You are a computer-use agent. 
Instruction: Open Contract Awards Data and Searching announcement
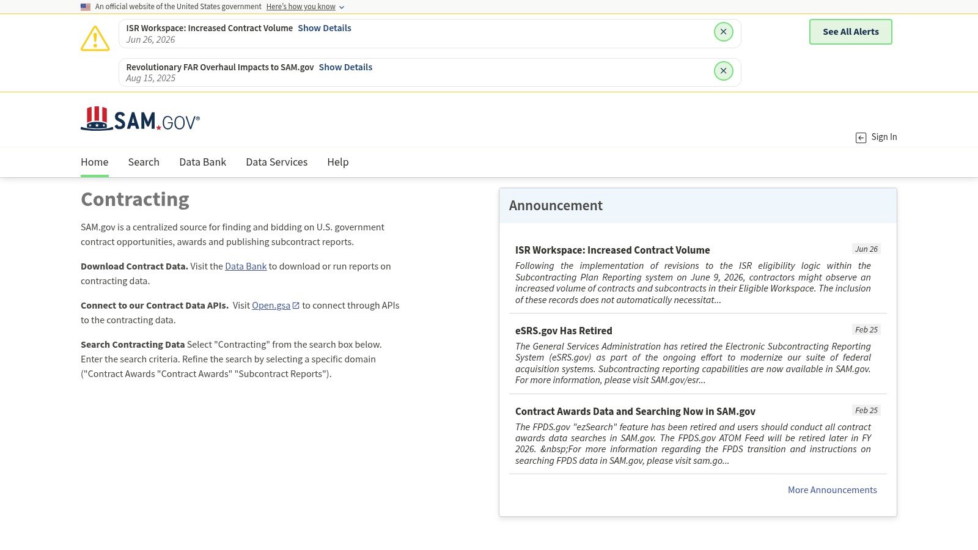tap(635, 411)
